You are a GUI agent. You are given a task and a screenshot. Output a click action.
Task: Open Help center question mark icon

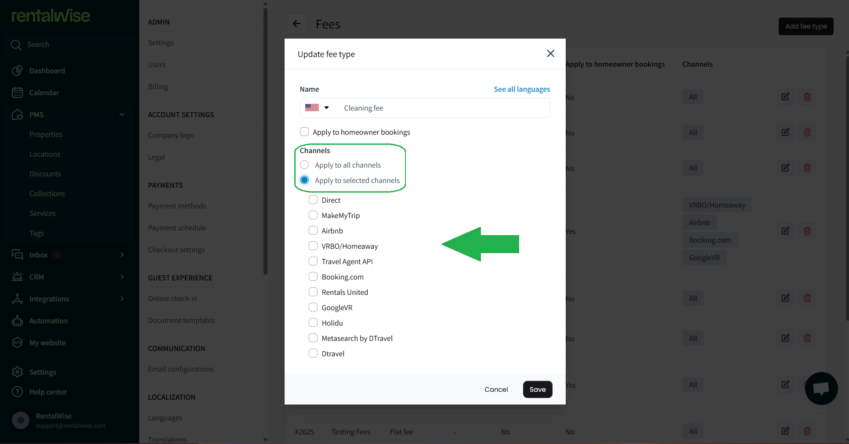point(17,392)
